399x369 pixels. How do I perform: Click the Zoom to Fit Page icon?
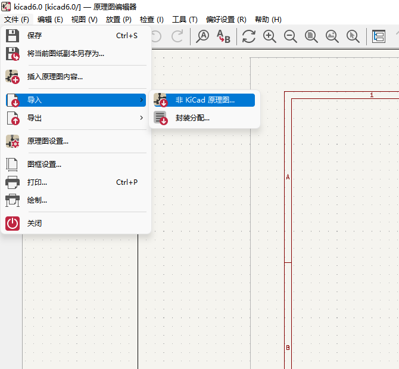coord(311,36)
